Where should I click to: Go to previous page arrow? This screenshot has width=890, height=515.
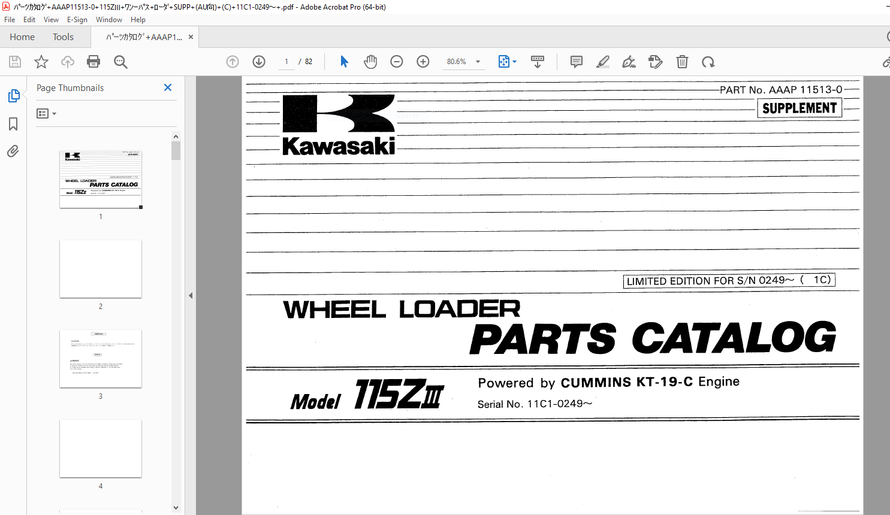[233, 62]
